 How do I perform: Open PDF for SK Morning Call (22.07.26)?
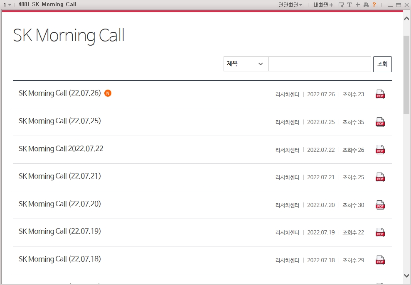click(x=380, y=95)
